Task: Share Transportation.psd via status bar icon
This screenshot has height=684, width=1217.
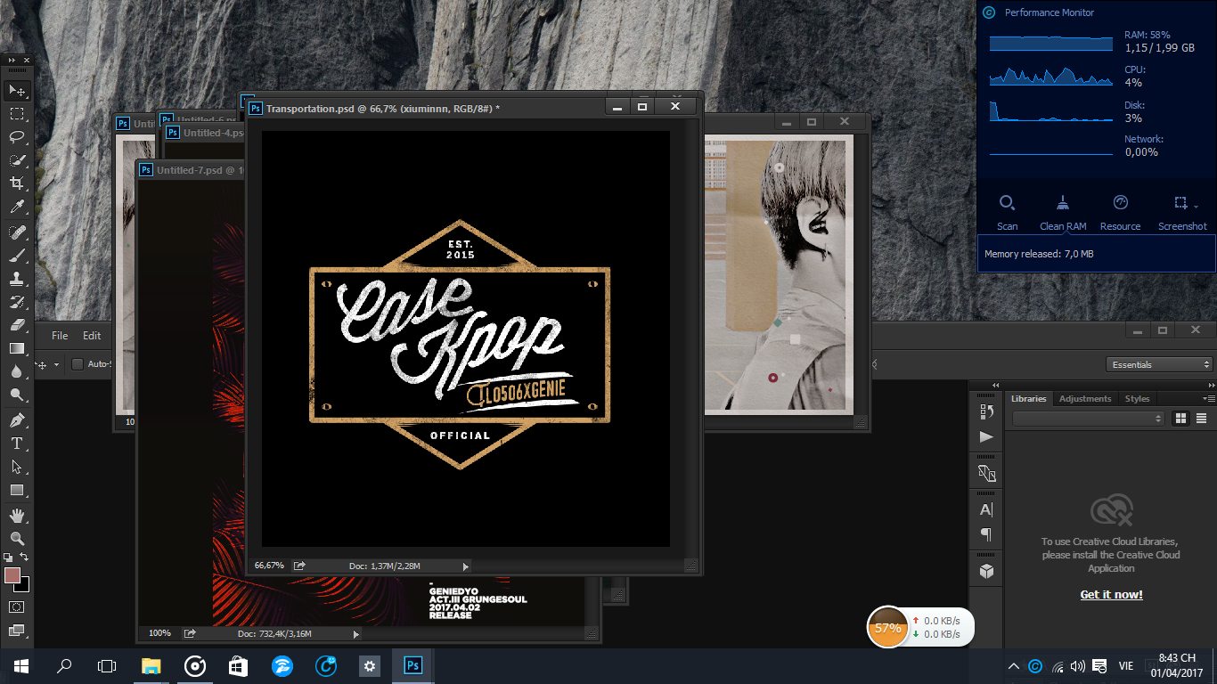Action: point(300,566)
